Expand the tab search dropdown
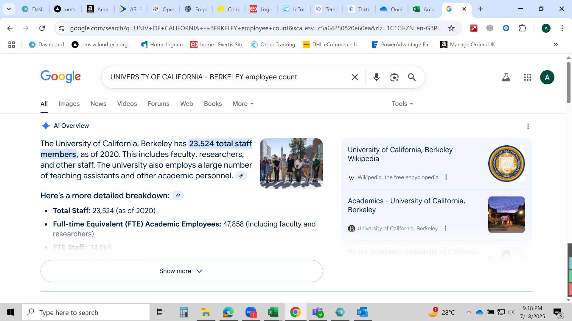Viewport: 572px width, 321px height. pyautogui.click(x=9, y=9)
